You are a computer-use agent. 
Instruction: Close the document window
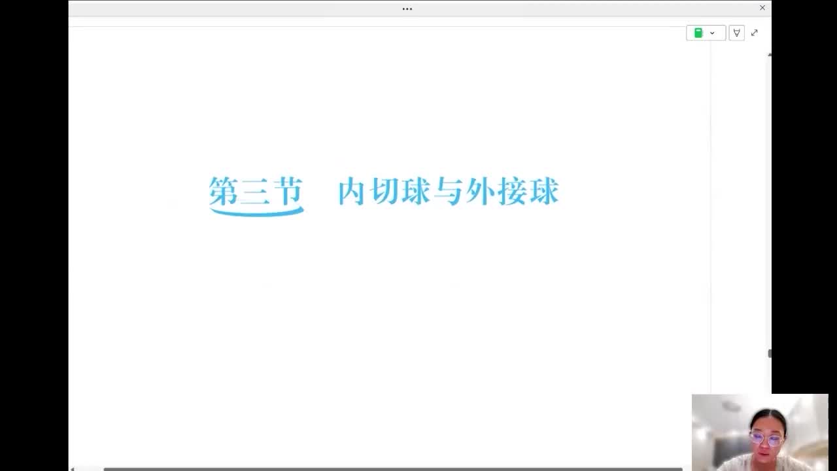[x=762, y=8]
